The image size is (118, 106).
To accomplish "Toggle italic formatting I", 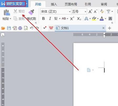I will [x=50, y=18].
